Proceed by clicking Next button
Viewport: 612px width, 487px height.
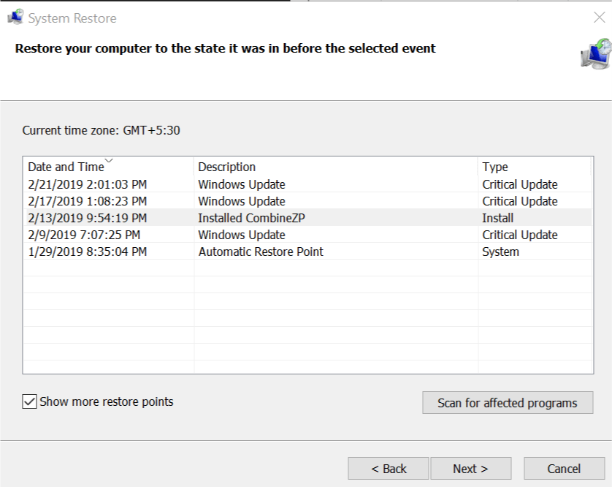tap(470, 469)
